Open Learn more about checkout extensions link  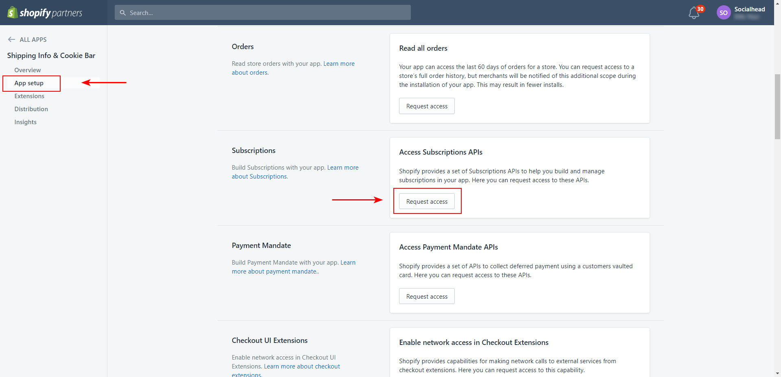[286, 371]
